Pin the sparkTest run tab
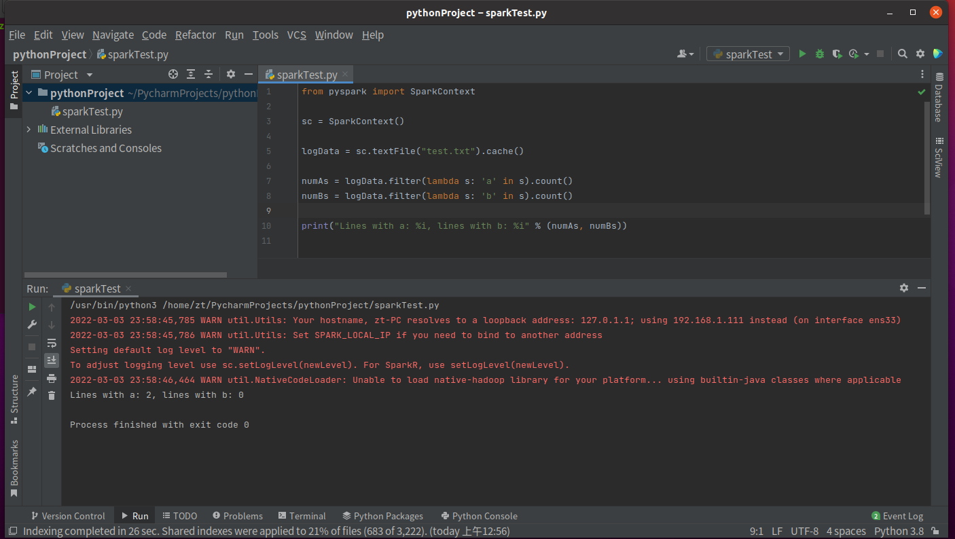 coord(32,392)
